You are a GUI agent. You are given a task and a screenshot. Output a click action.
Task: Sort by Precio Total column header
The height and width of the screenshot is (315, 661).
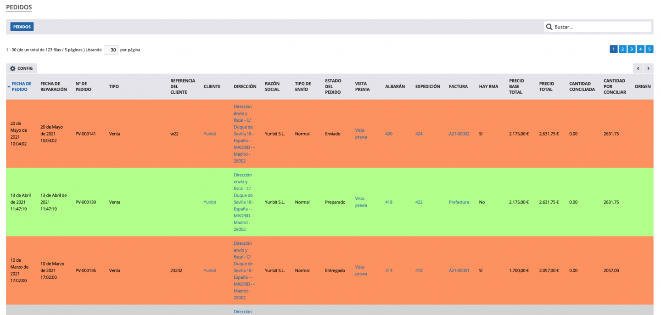546,86
